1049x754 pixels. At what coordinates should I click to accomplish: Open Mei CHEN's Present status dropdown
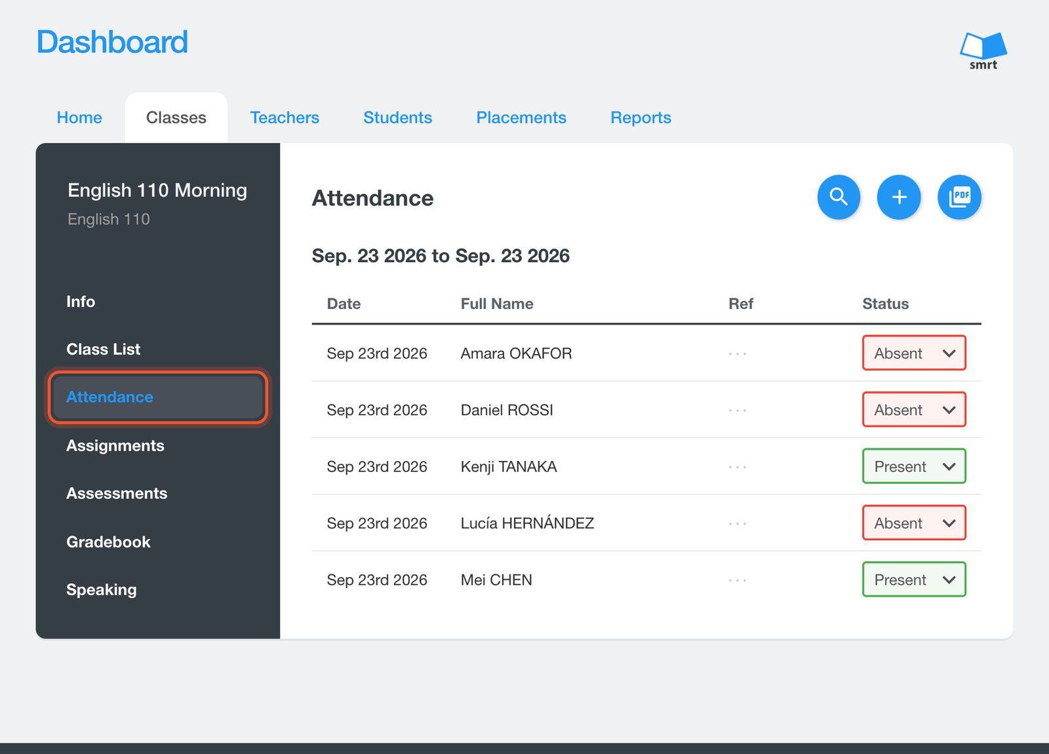pos(914,580)
